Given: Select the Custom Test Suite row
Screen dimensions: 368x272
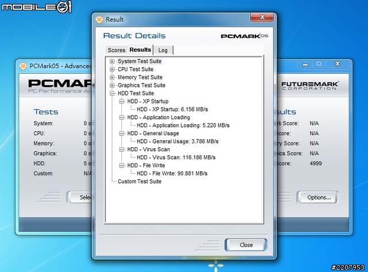Looking at the screenshot, I should click(x=139, y=181).
